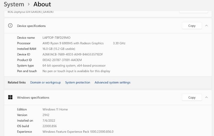The height and width of the screenshot is (136, 214).
Task: Click the Windows 11 Home edition text
Action: point(55,109)
